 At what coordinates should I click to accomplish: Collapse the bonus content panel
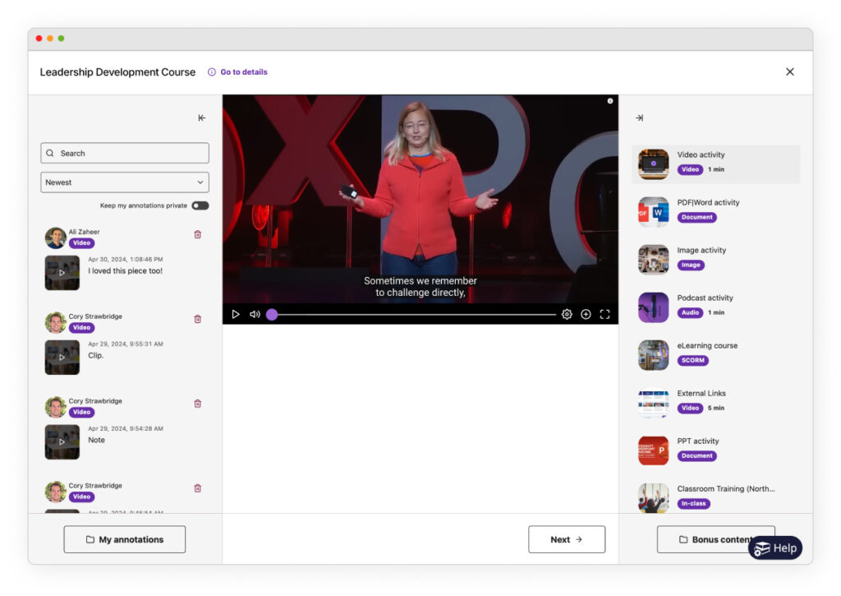[x=639, y=118]
